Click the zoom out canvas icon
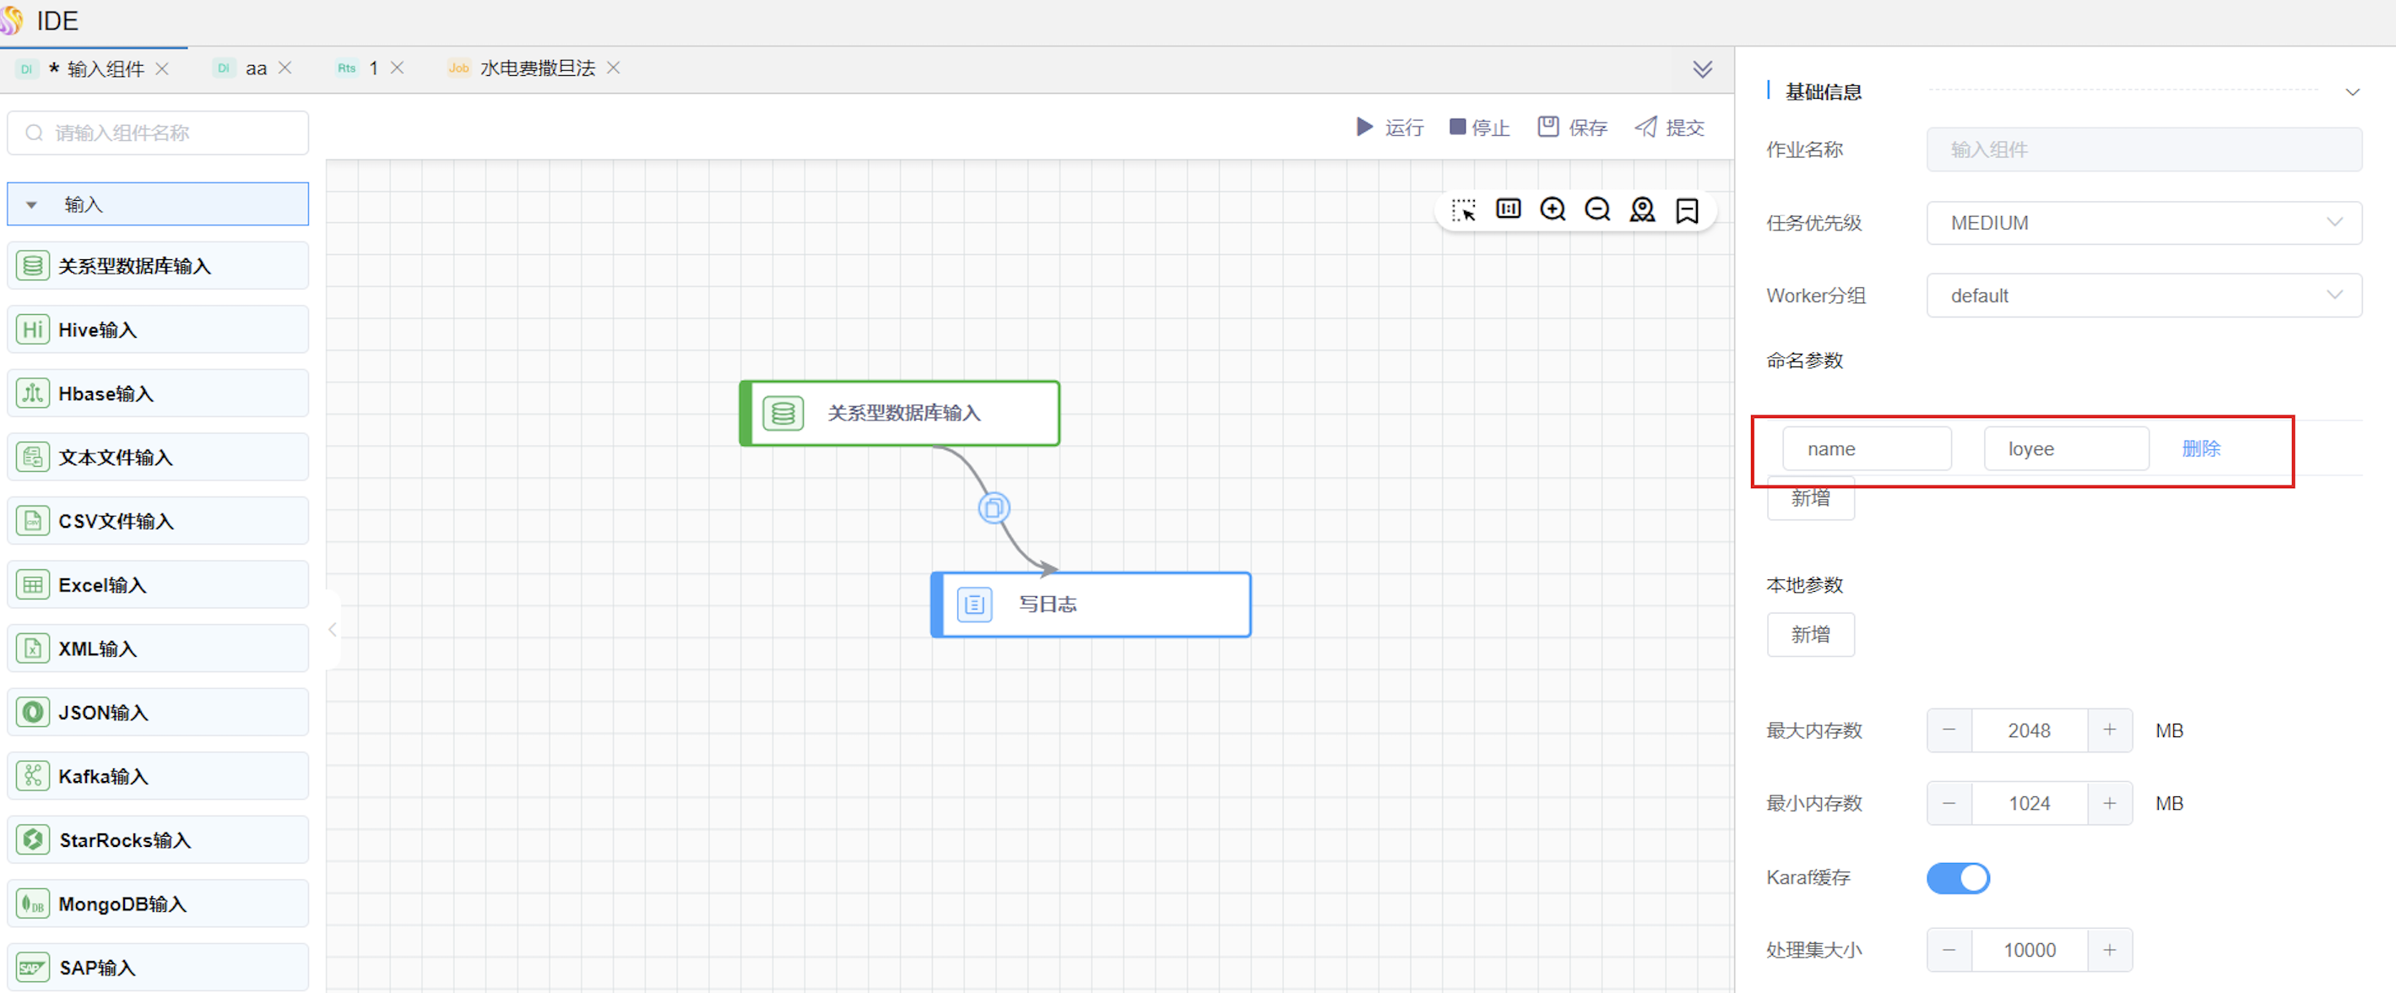Image resolution: width=2396 pixels, height=993 pixels. 1597,209
